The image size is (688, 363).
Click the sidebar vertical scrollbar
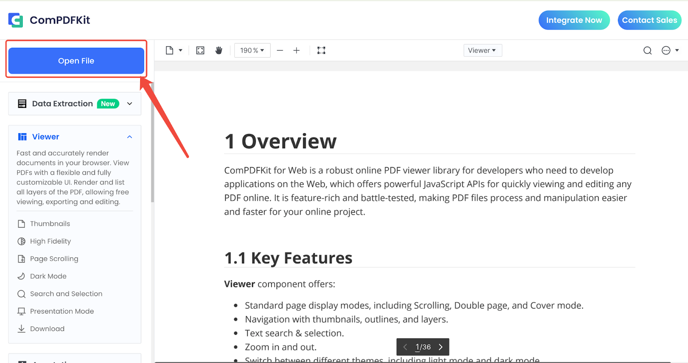click(x=152, y=142)
